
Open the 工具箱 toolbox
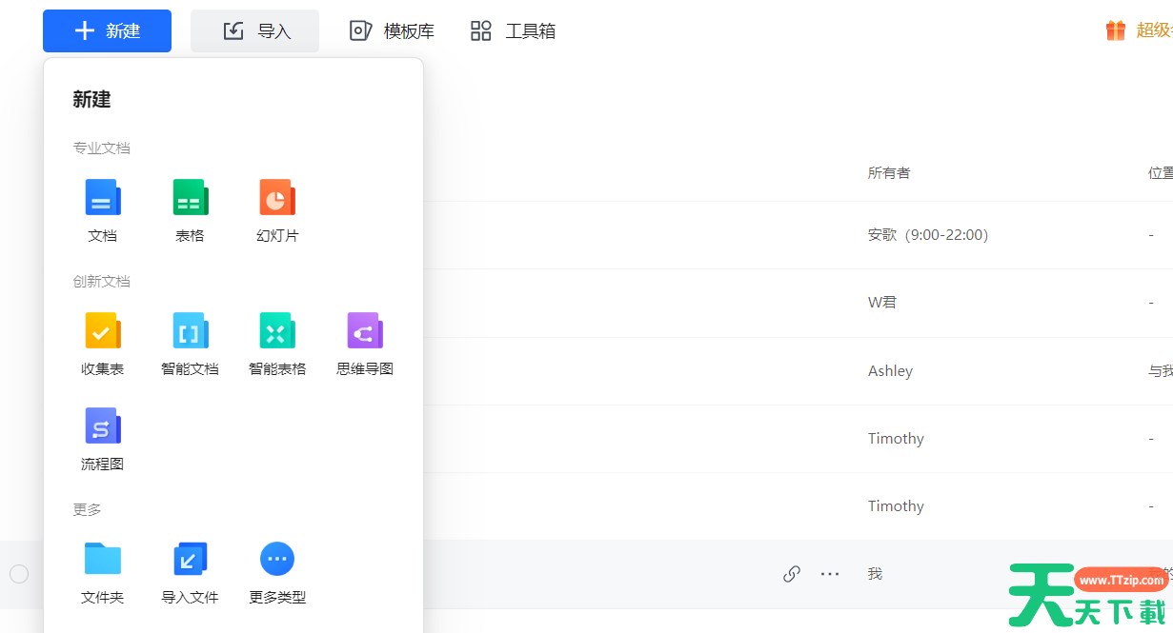click(513, 31)
